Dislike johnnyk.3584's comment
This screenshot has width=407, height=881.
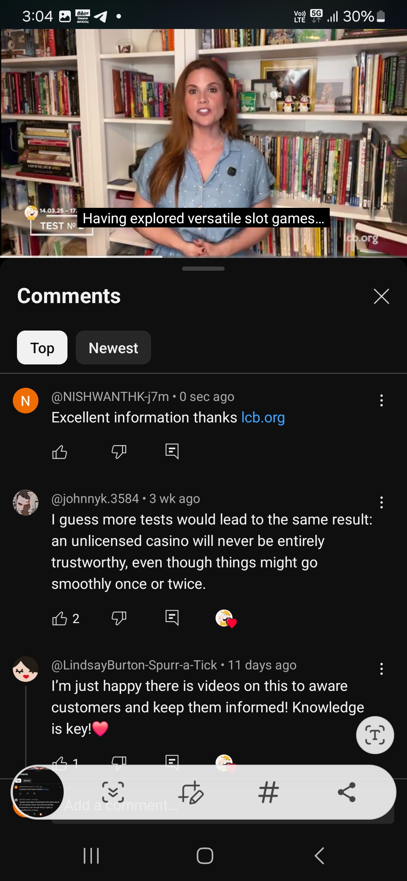point(119,618)
